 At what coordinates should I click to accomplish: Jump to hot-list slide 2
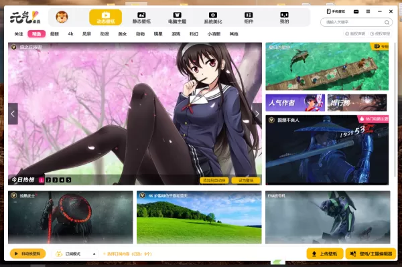(48, 180)
